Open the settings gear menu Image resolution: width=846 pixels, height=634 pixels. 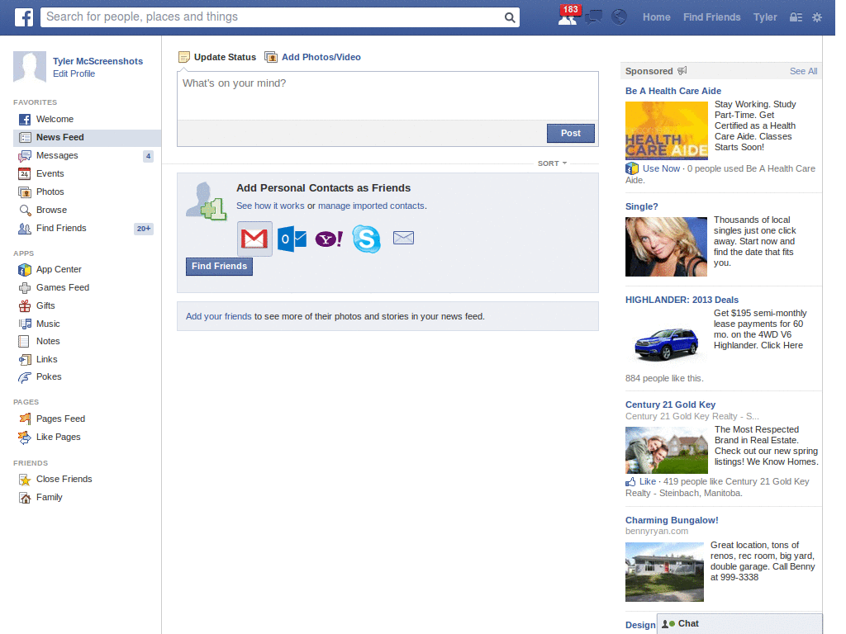(x=817, y=17)
